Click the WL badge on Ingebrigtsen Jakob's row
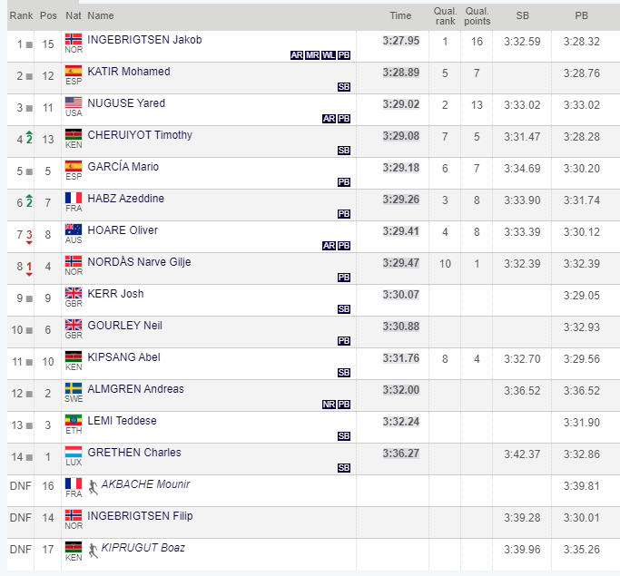 point(329,55)
